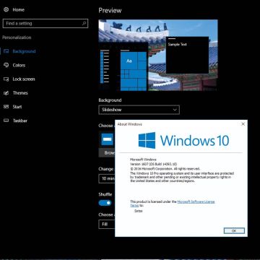Select the Start settings page
Viewport: 260px width, 260px height.
point(17,107)
